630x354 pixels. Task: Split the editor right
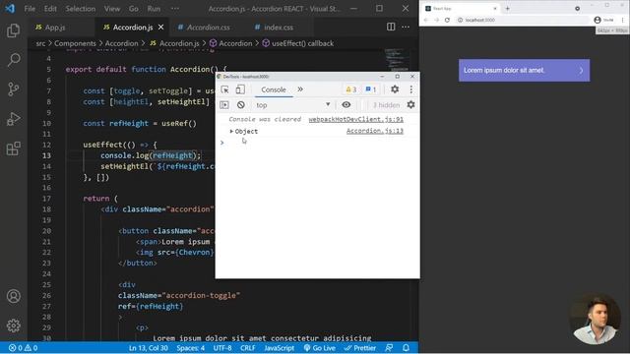coord(391,27)
